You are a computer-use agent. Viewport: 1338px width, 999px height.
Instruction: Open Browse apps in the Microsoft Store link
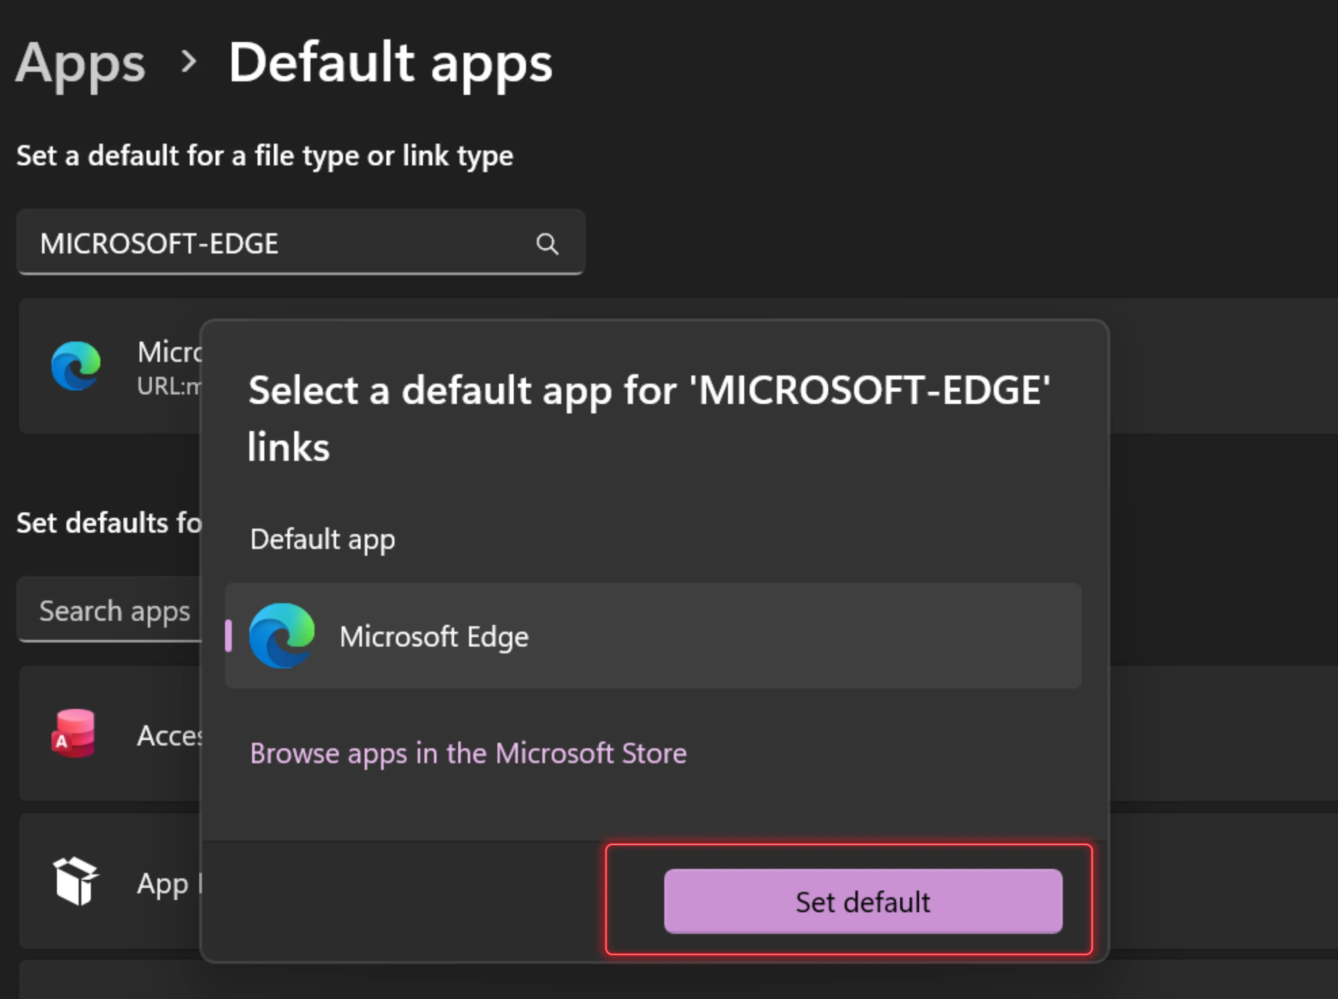468,753
